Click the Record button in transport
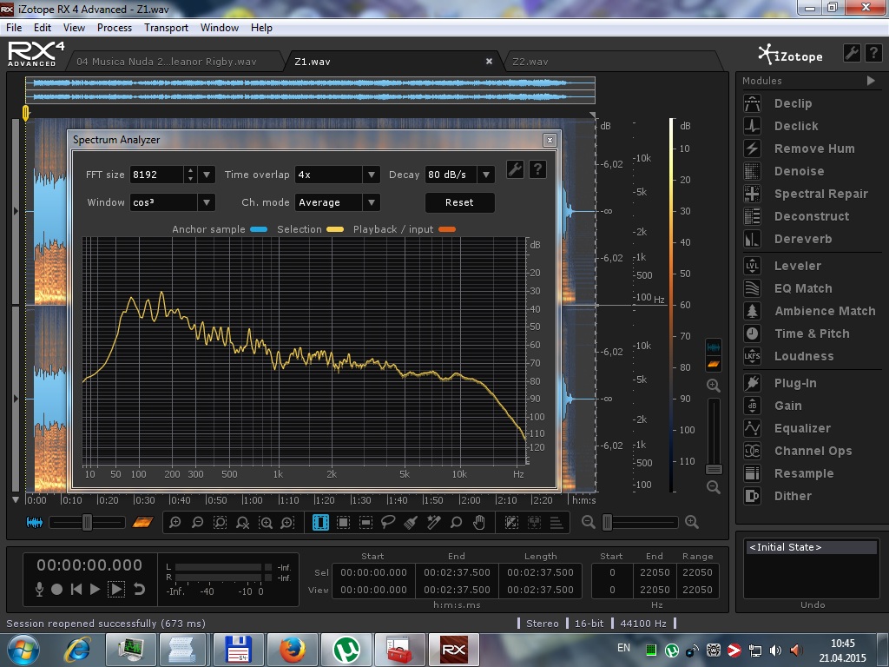This screenshot has height=667, width=889. click(56, 590)
